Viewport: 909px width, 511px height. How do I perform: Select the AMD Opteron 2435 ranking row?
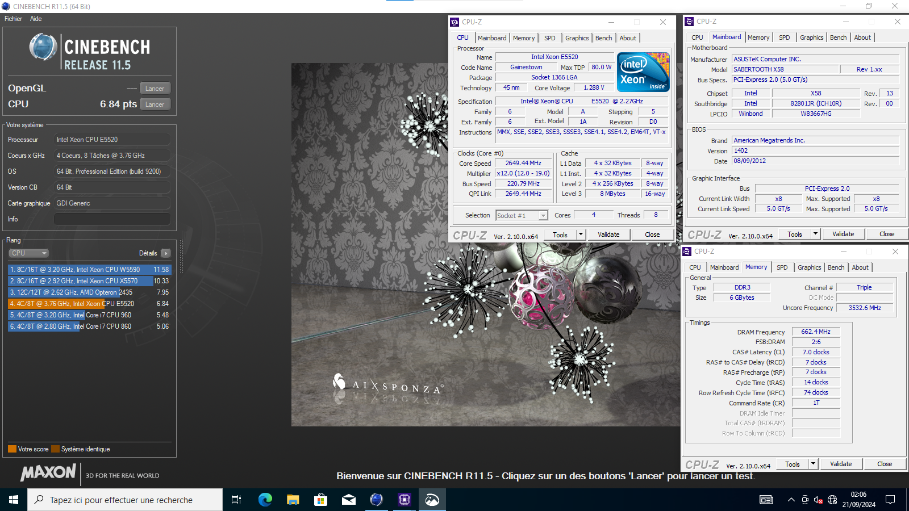click(x=89, y=292)
